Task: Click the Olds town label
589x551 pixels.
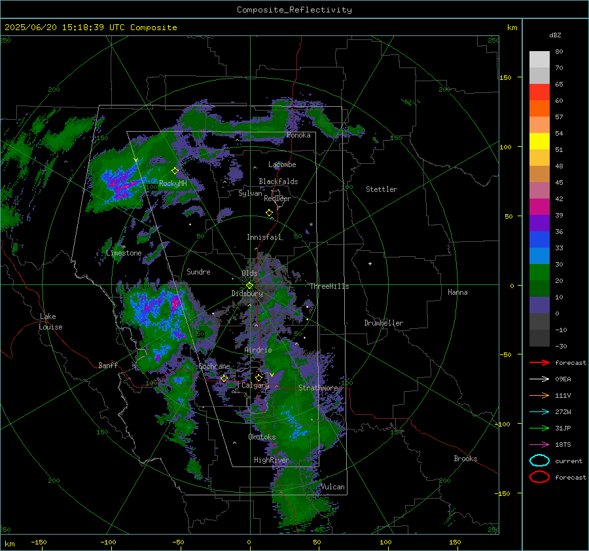Action: (x=249, y=273)
